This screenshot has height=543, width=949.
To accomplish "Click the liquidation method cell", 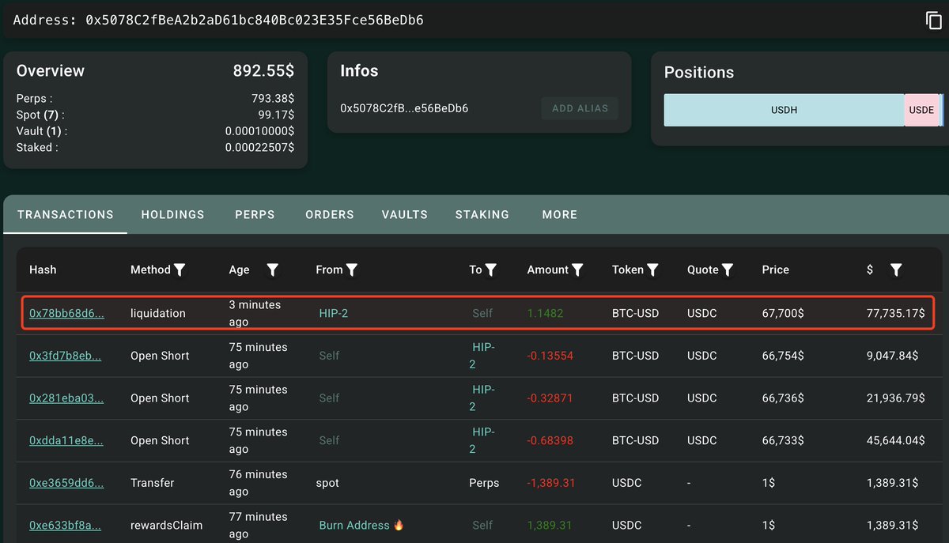I will click(158, 313).
